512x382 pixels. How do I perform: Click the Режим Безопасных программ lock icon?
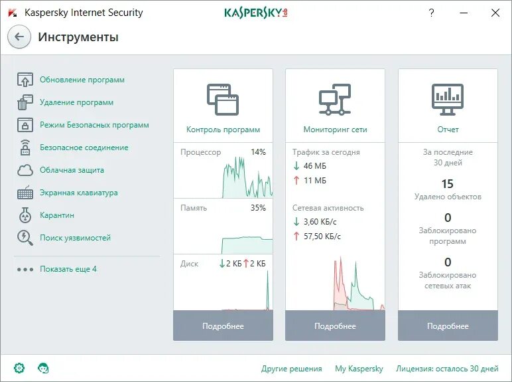click(x=25, y=125)
